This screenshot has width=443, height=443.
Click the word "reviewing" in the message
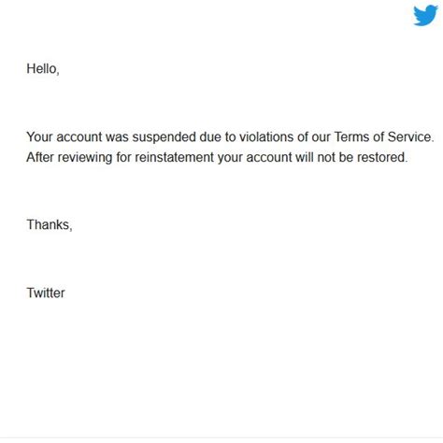(x=85, y=158)
